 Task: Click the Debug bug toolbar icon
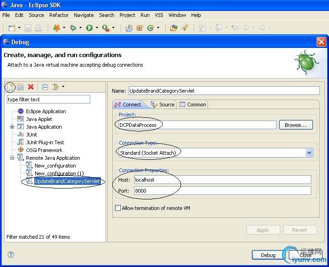click(x=73, y=28)
